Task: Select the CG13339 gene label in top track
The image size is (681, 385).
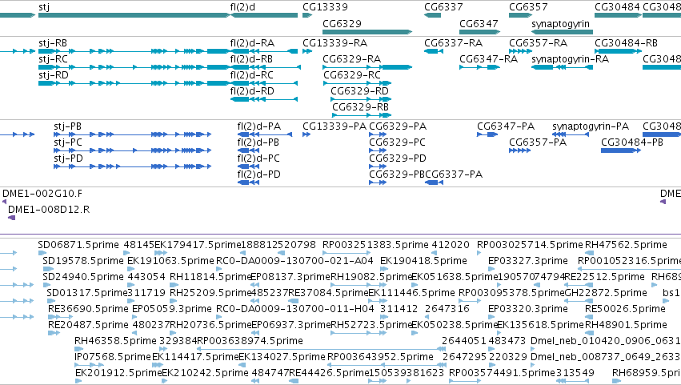Action: pyautogui.click(x=326, y=7)
